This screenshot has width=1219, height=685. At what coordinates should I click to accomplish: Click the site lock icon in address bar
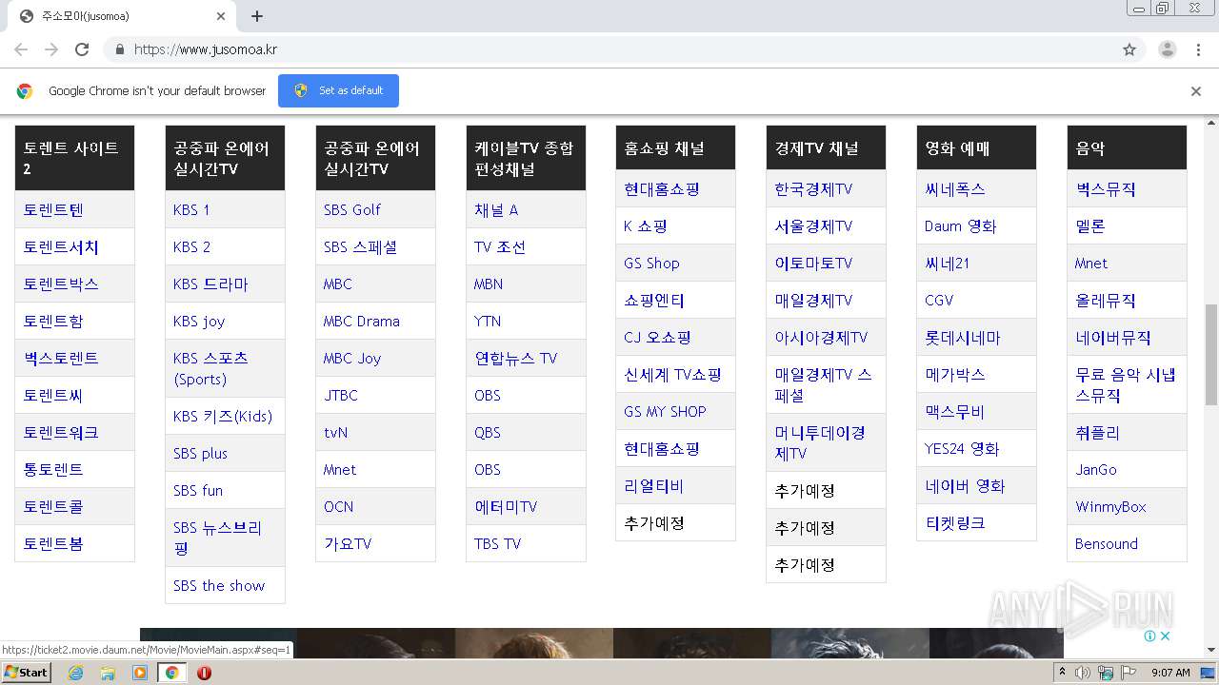click(119, 49)
